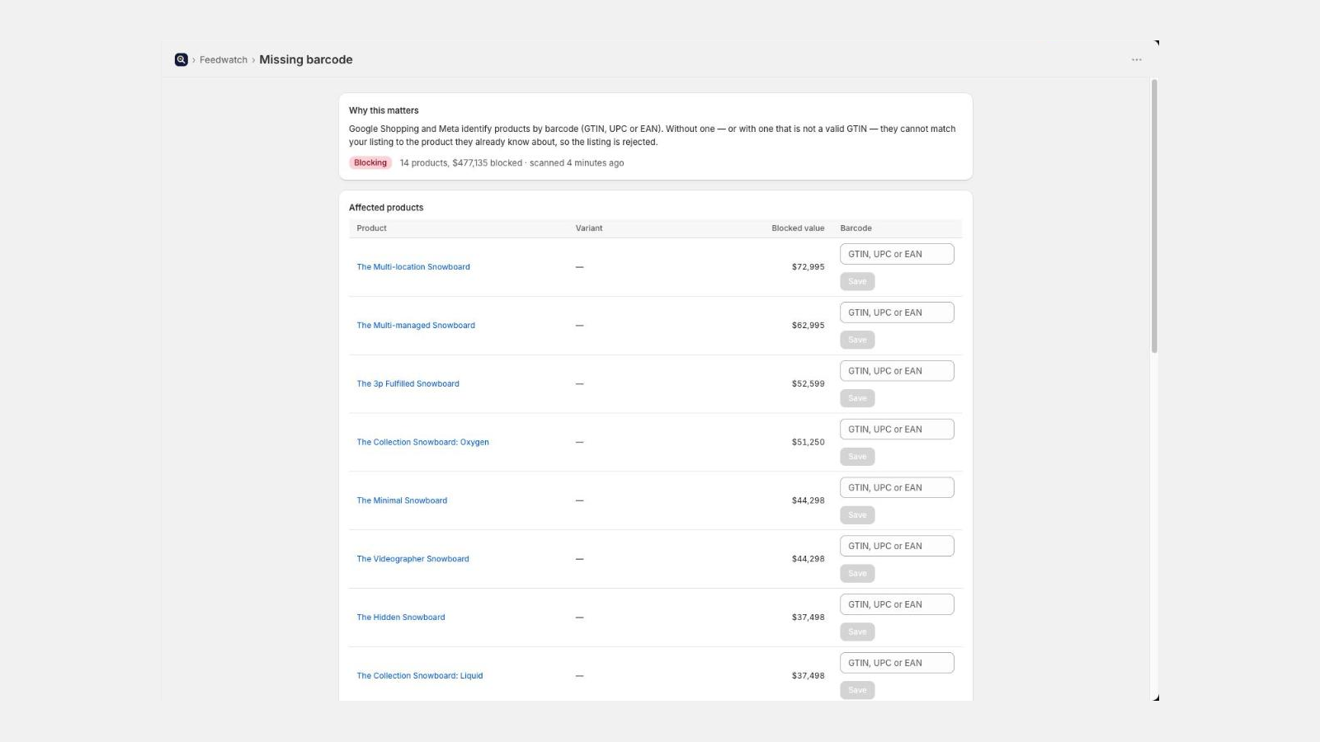Open The Minimal Snowboard product link

pos(402,500)
